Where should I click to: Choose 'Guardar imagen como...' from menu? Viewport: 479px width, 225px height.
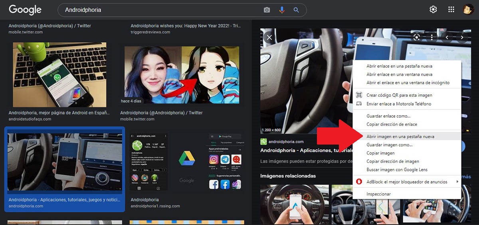389,145
